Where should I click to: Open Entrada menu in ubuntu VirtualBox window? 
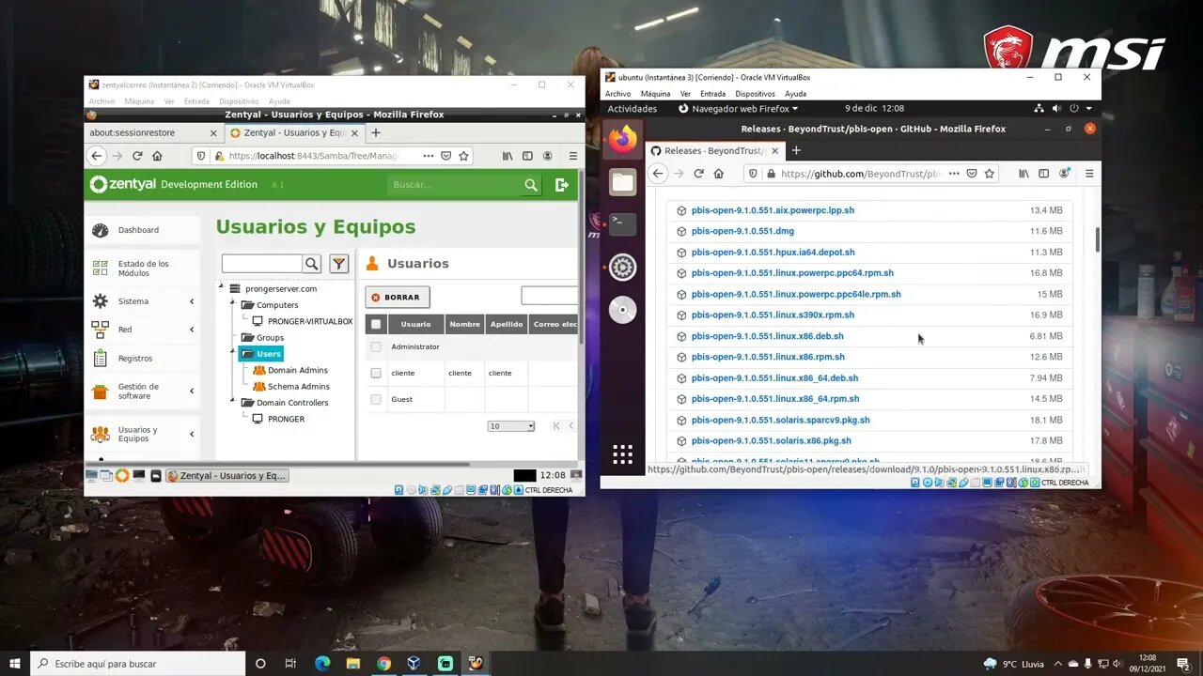(713, 94)
